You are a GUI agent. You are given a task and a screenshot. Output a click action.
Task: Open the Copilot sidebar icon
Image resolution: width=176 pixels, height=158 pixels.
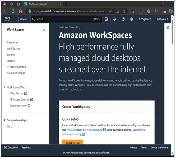(171, 11)
